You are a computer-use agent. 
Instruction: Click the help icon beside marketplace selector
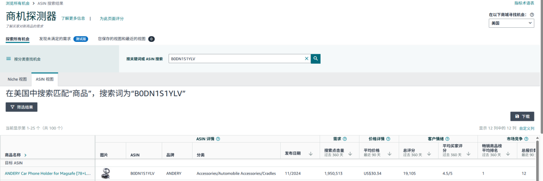tap(532, 15)
